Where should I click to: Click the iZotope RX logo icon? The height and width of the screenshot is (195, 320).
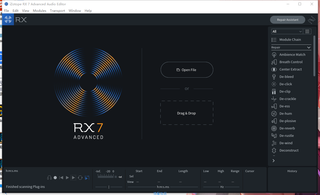point(8,19)
